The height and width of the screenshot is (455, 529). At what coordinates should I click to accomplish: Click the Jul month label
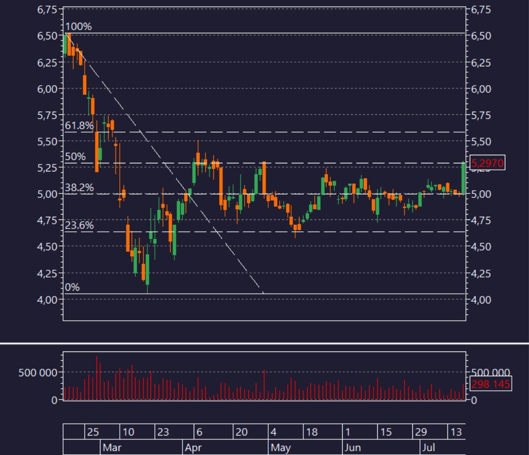click(429, 447)
